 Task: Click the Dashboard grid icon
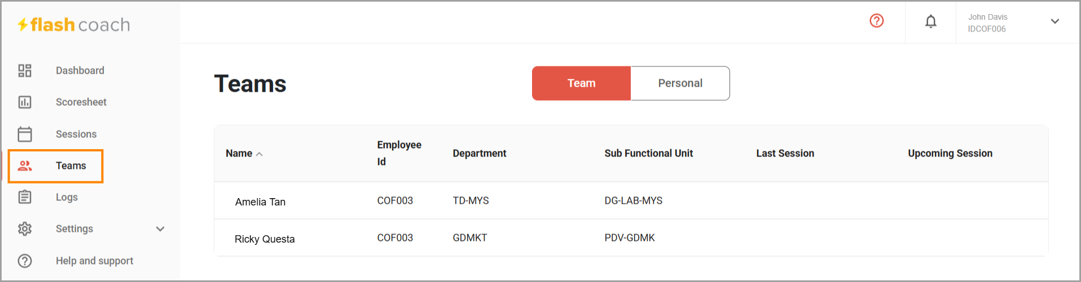click(25, 70)
